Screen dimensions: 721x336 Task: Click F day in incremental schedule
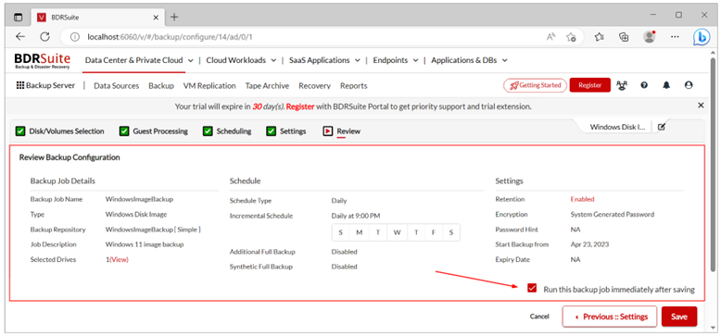pos(433,232)
